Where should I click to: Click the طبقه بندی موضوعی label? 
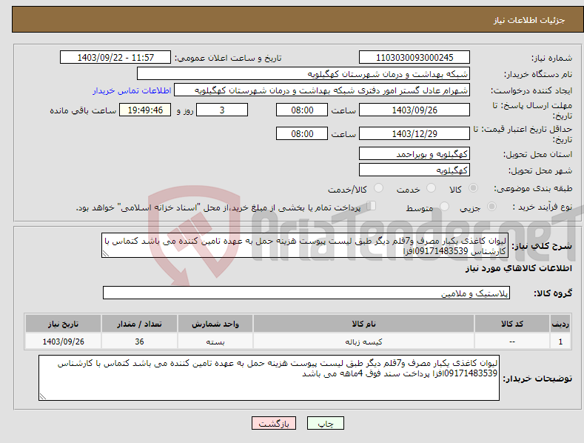coord(533,188)
